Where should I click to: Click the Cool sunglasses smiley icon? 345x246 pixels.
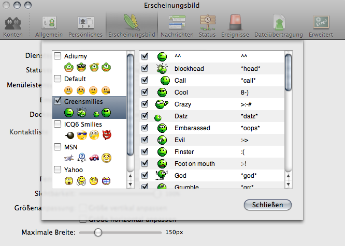click(162, 93)
